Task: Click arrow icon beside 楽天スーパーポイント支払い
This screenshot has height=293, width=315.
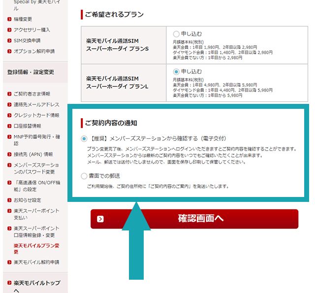Action: pos(9,211)
